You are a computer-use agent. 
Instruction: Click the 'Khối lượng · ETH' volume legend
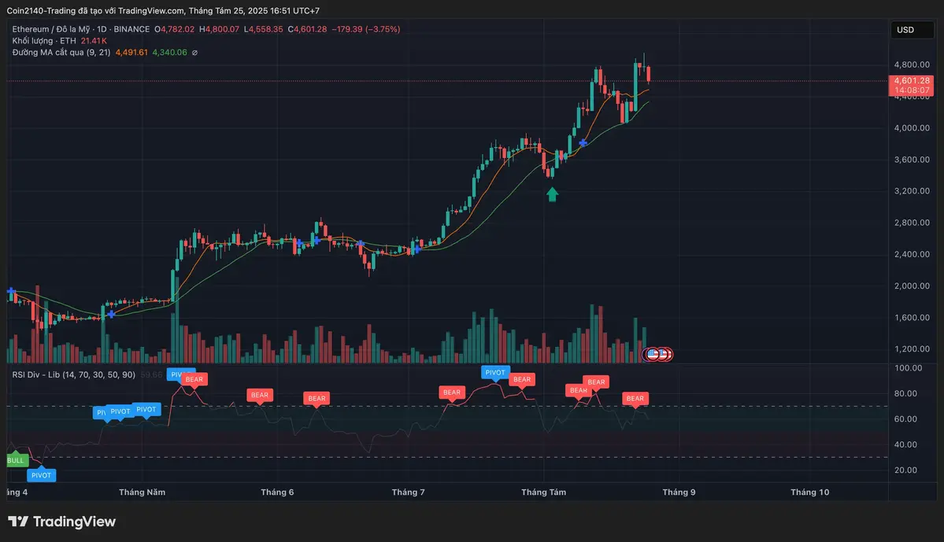43,40
